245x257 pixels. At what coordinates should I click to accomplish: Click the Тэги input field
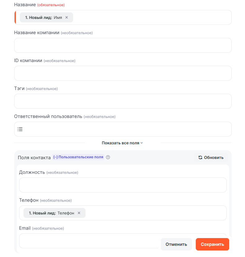[x=123, y=101]
